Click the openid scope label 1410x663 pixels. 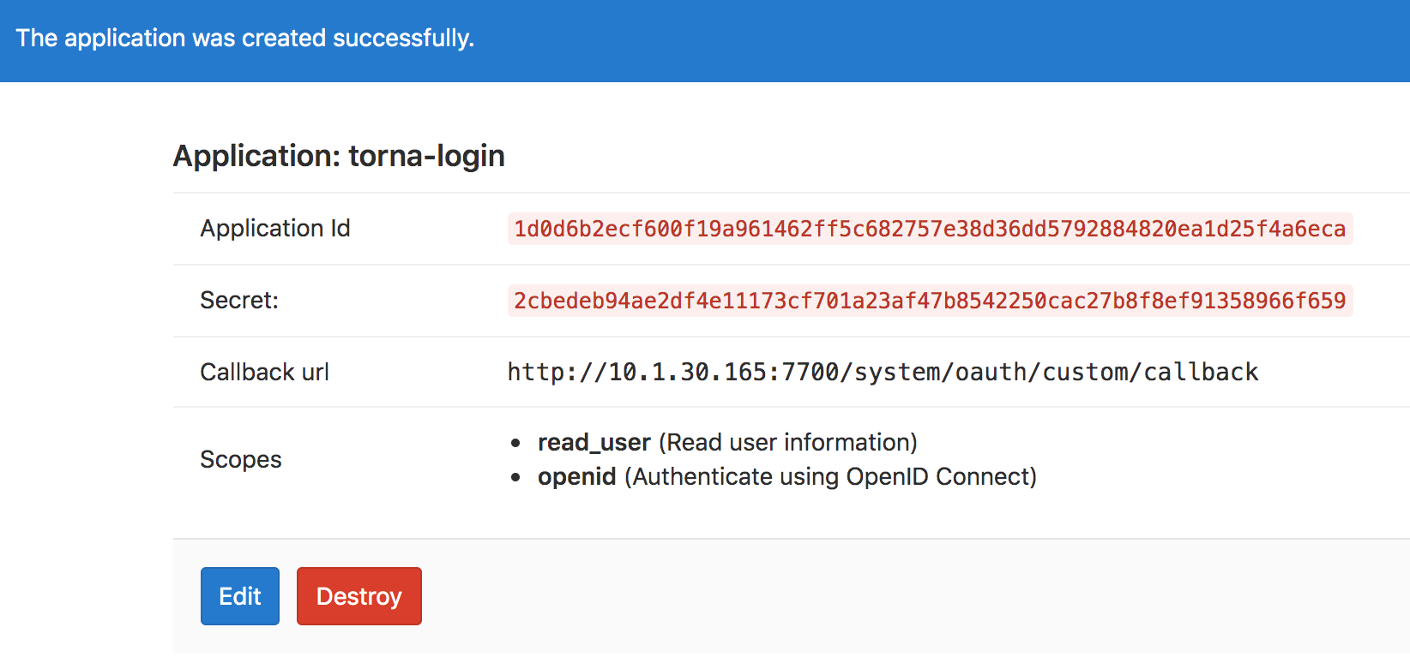[x=577, y=476]
